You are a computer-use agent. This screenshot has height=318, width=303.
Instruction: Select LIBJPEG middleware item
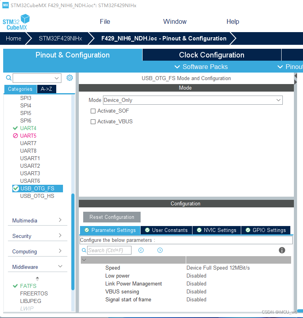click(30, 301)
